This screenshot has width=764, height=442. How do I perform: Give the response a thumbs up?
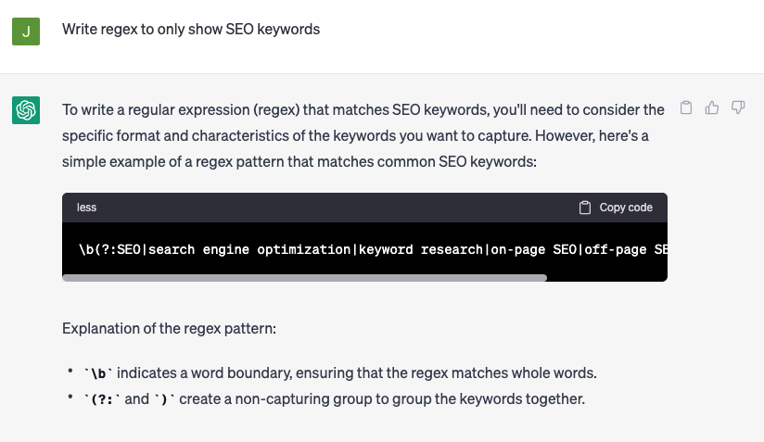click(x=712, y=108)
